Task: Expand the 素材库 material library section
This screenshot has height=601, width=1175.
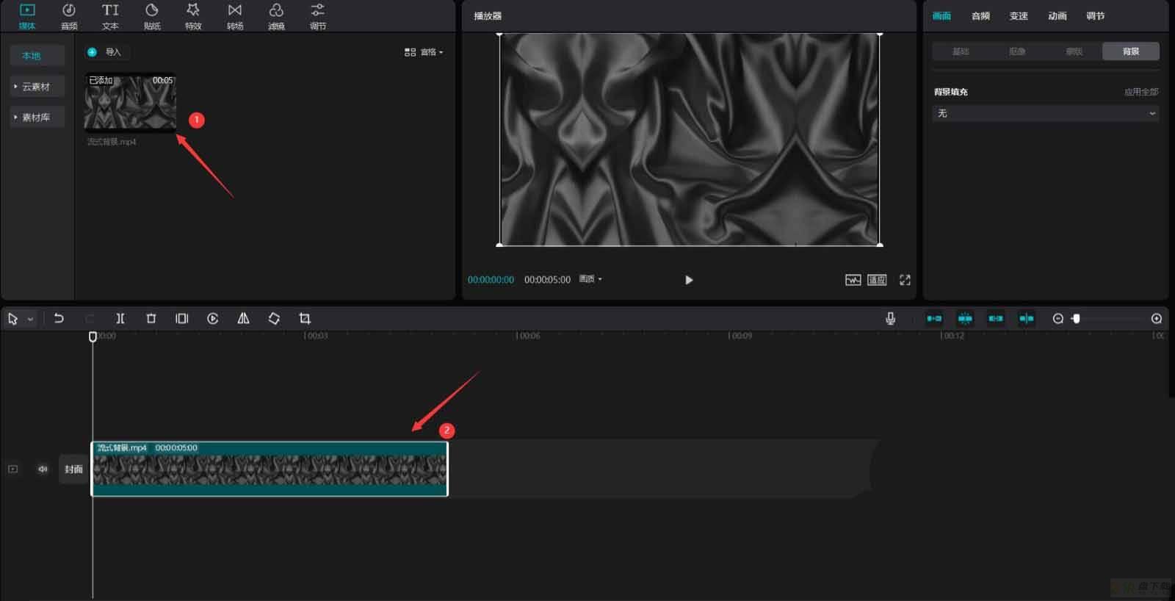Action: [37, 118]
